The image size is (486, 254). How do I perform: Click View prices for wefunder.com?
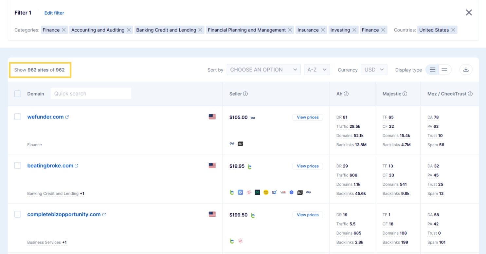[x=307, y=118]
